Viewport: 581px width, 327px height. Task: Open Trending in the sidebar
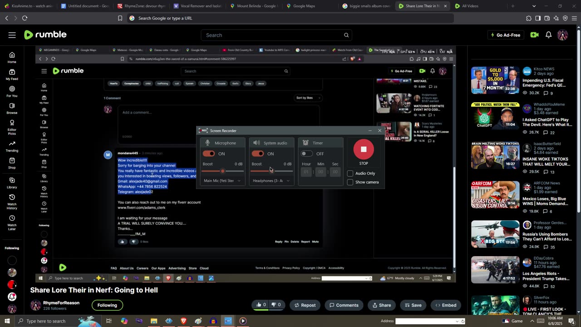pyautogui.click(x=12, y=146)
